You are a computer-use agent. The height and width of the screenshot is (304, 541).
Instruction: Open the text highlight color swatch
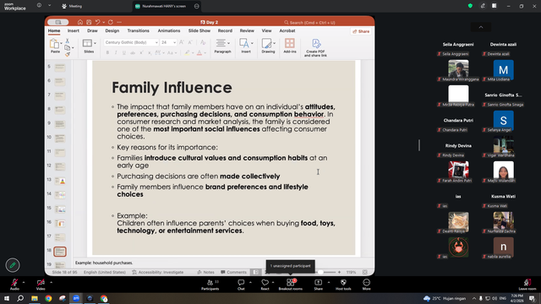(187, 52)
